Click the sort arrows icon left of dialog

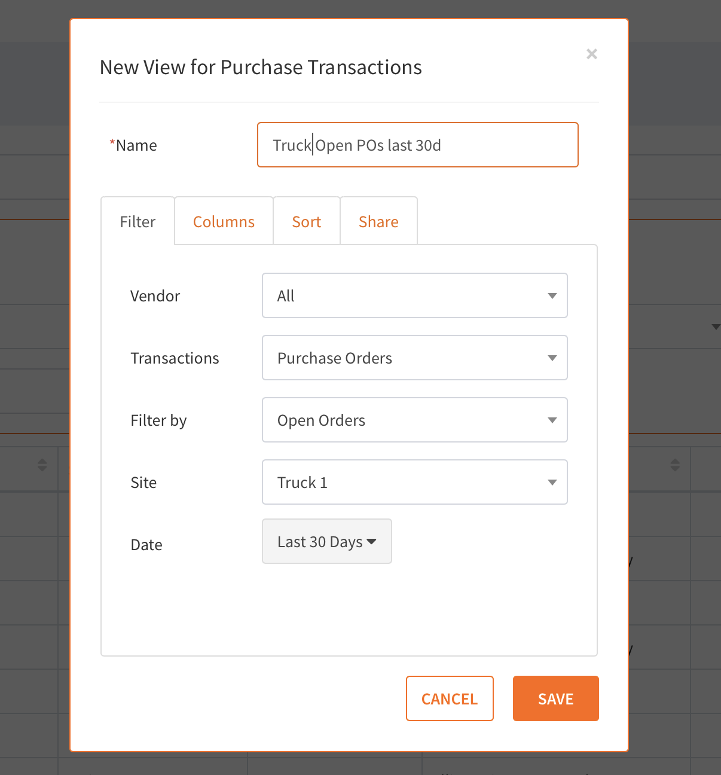pyautogui.click(x=42, y=465)
